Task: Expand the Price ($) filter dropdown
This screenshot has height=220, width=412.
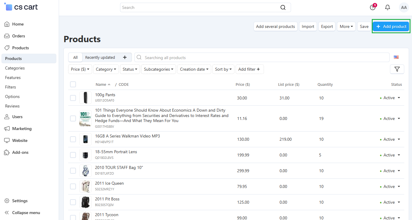Action: click(x=80, y=69)
